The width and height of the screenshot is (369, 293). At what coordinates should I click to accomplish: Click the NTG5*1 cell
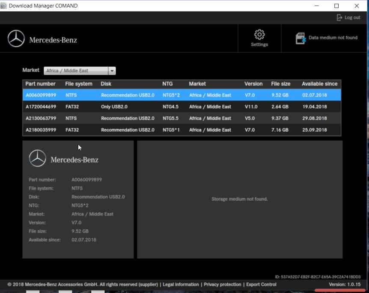[171, 130]
